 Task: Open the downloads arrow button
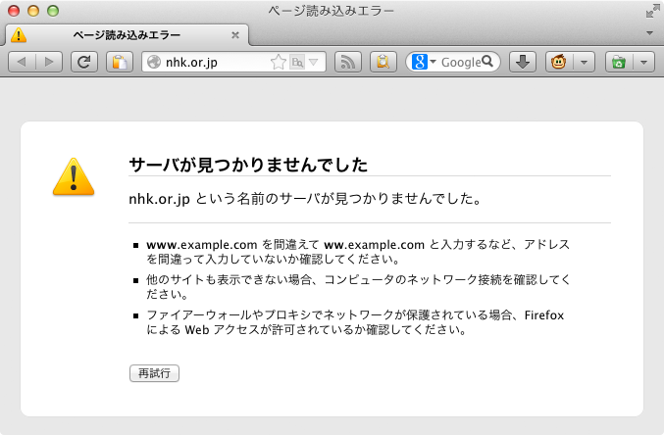point(523,62)
